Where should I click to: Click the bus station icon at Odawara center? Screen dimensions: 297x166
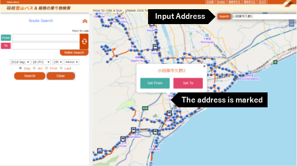[x=169, y=113]
